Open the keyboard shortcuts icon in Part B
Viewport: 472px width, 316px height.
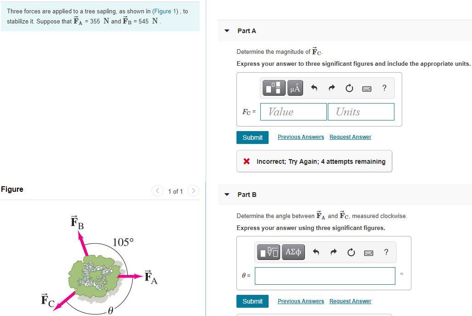click(x=368, y=252)
